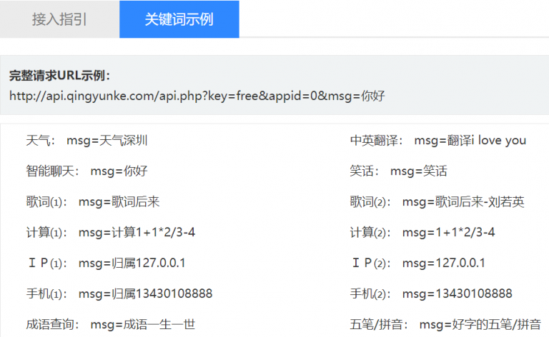Click the 成语查询 msg=成语一生一世 example
The width and height of the screenshot is (549, 337).
pyautogui.click(x=142, y=324)
